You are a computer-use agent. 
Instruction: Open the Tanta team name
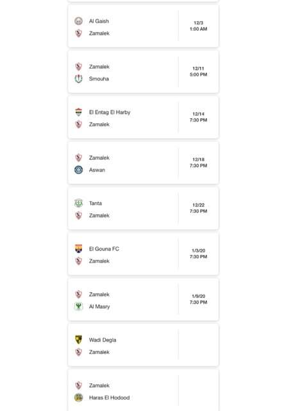coord(96,203)
